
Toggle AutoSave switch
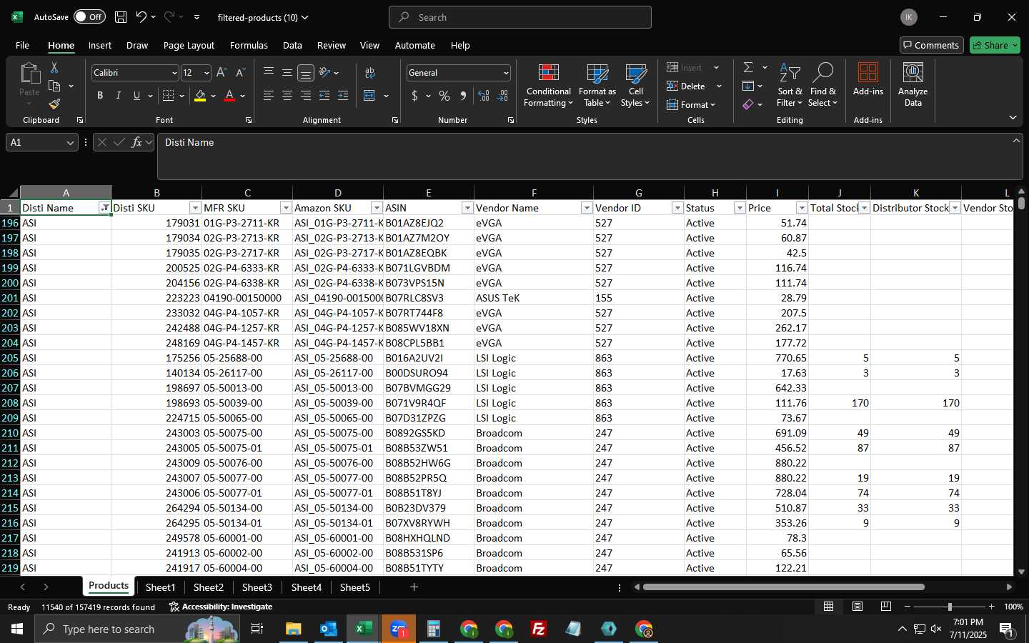click(x=89, y=17)
